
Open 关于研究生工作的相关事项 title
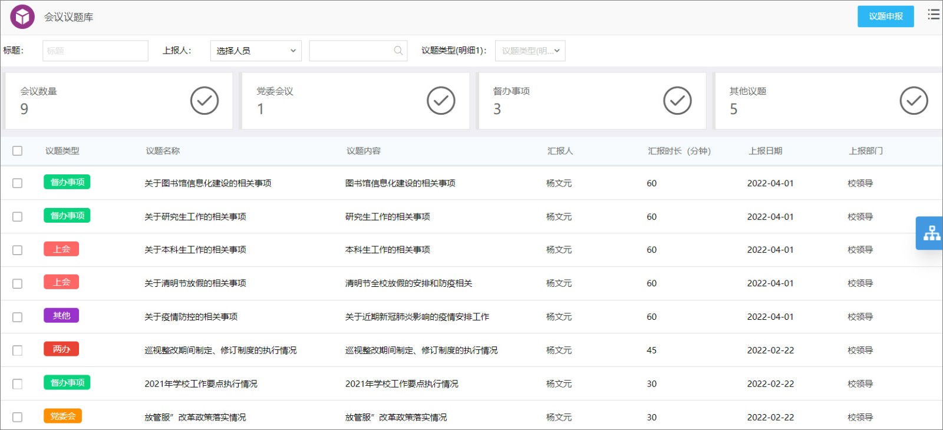195,217
